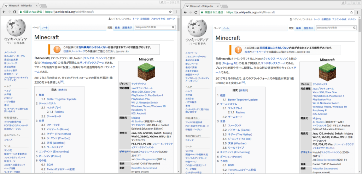
Task: Click the address bar URL in left window
Action: (x=69, y=12)
